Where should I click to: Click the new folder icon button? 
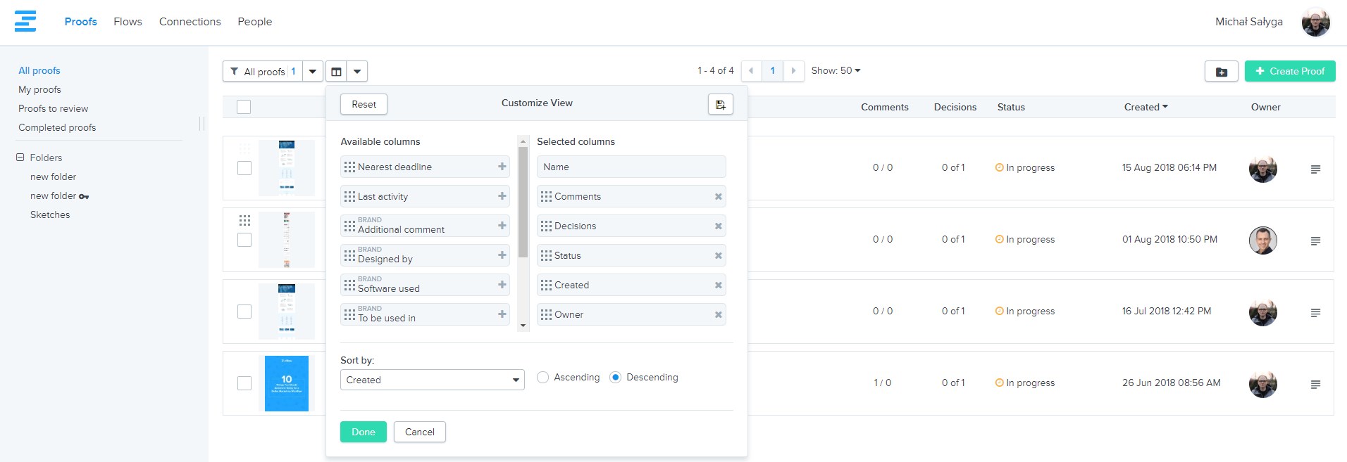[1221, 72]
